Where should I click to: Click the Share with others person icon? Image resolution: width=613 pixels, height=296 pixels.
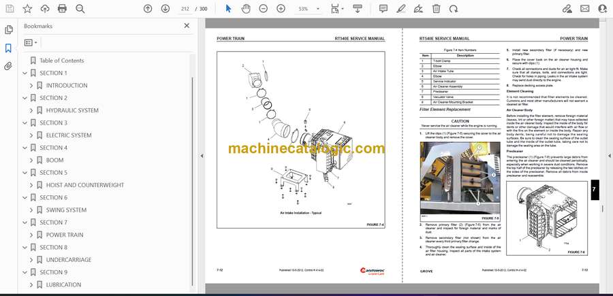pos(603,9)
